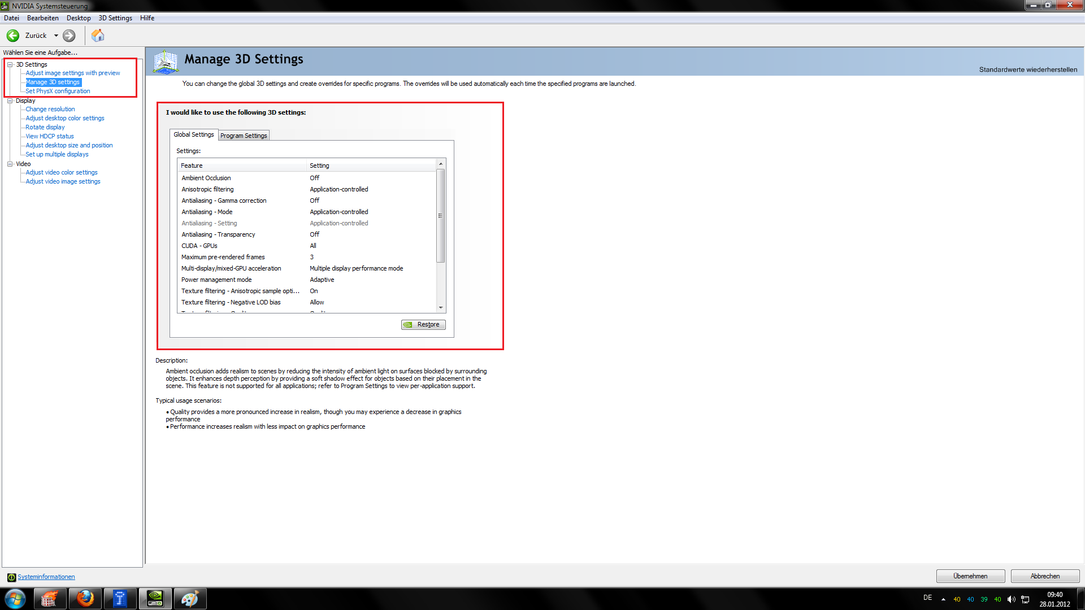Screen dimensions: 1085x610
Task: Click the settings list scroll up arrow
Action: point(441,164)
